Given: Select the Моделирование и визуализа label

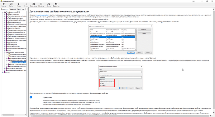Looking at the screenshot, I should tap(17, 40).
